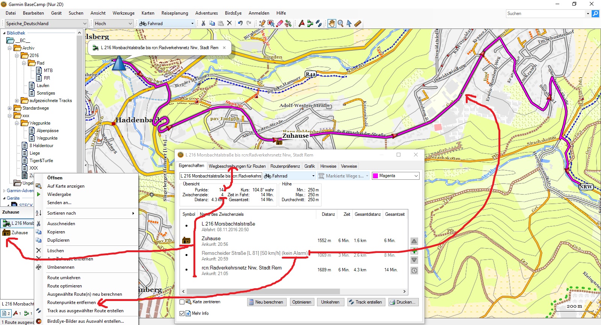Click the Redo arrow in the toolbar
The width and height of the screenshot is (601, 325).
point(249,23)
